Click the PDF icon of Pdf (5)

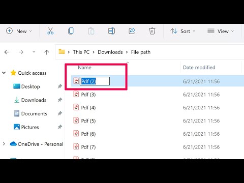point(76,120)
